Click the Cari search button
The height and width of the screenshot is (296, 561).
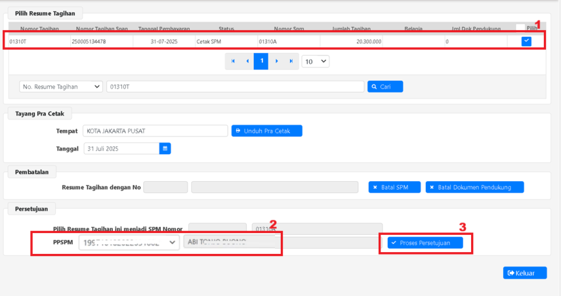click(x=384, y=87)
